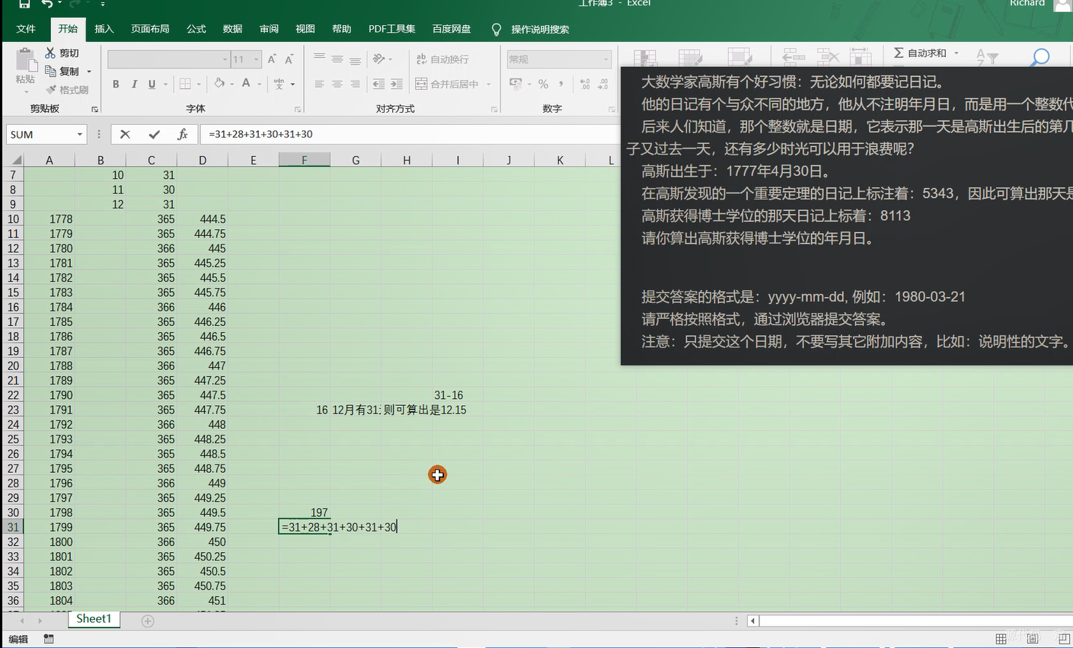Open the number format dropdown showing 常规
Image resolution: width=1073 pixels, height=648 pixels.
[606, 59]
